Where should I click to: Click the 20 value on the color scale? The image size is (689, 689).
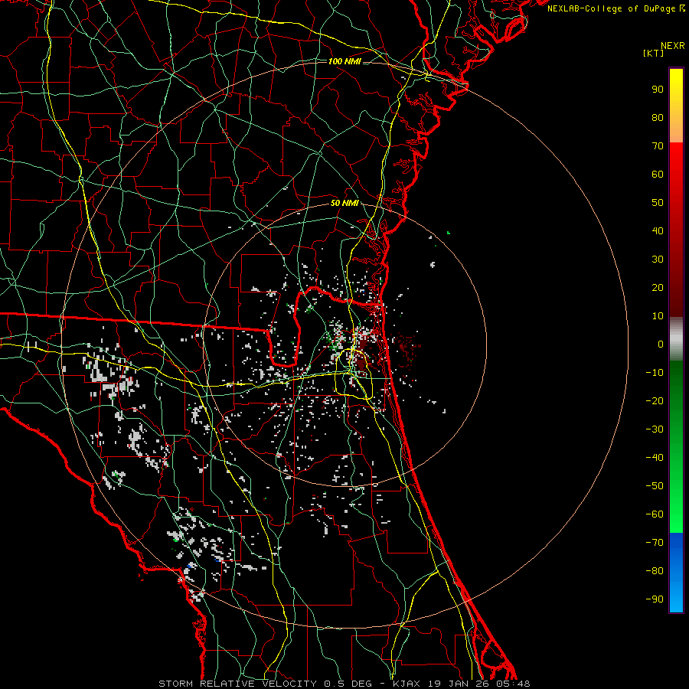[x=658, y=287]
